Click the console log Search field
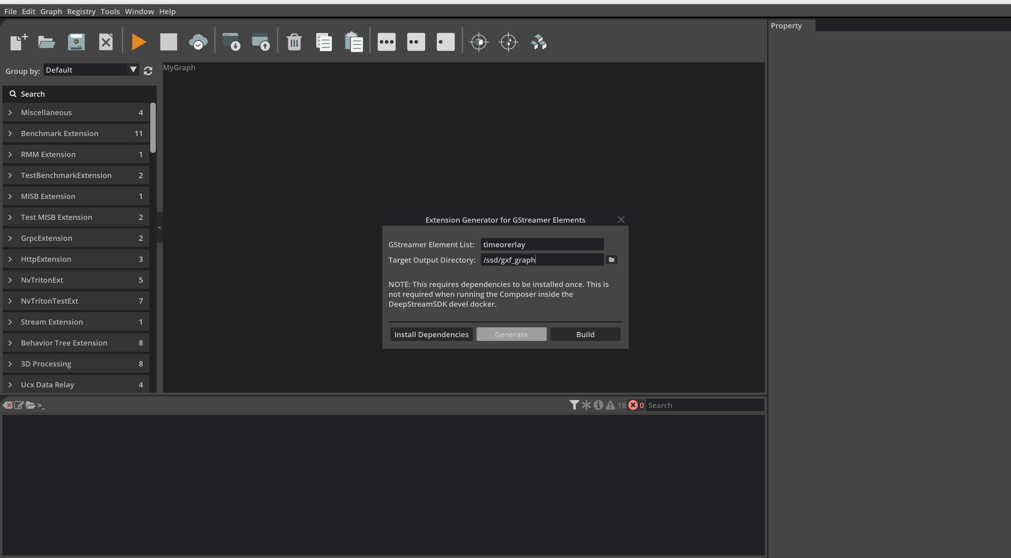Screen dimensions: 1011x558 click(705, 405)
